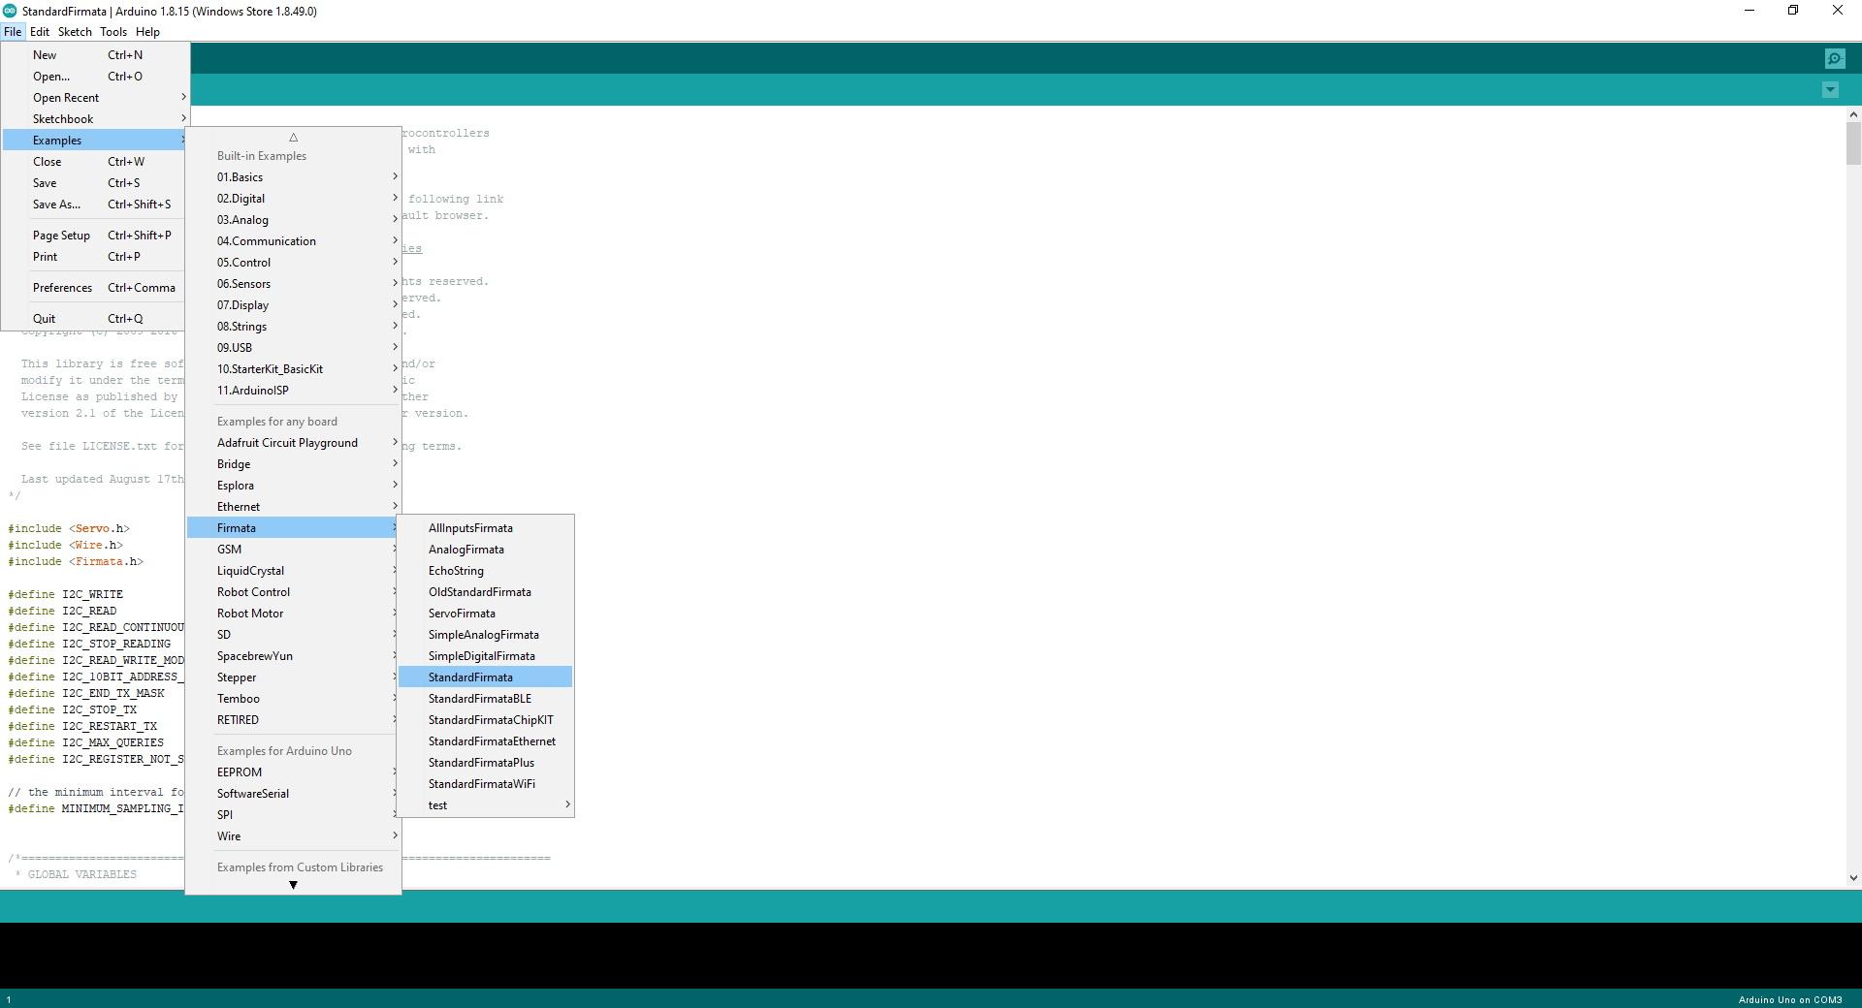The width and height of the screenshot is (1862, 1008).
Task: Click the editor vertical scrollbar thumb
Action: point(1853,143)
